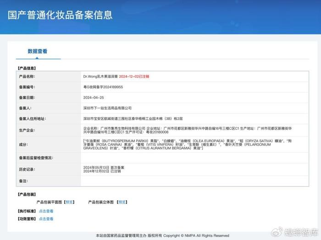
Task: Click the 【产品包装】 section heading
Action: point(27,194)
